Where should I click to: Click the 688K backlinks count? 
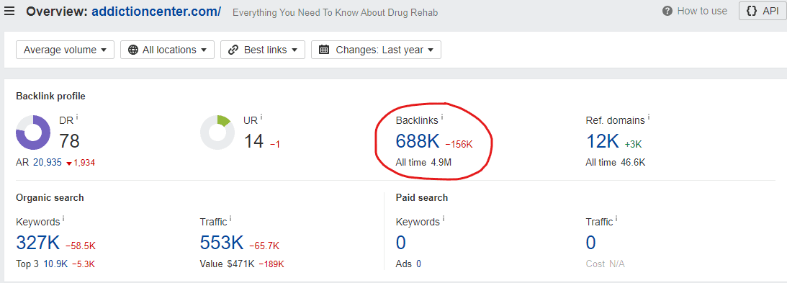[x=418, y=141]
